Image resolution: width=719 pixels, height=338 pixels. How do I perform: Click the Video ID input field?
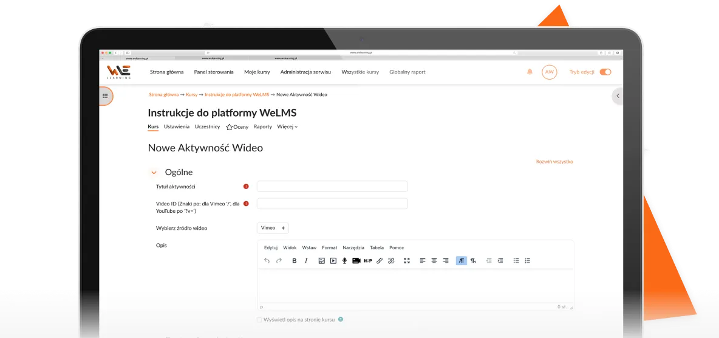click(x=332, y=204)
